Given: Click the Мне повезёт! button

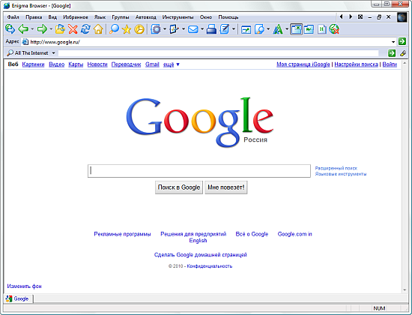Looking at the screenshot, I should point(226,187).
